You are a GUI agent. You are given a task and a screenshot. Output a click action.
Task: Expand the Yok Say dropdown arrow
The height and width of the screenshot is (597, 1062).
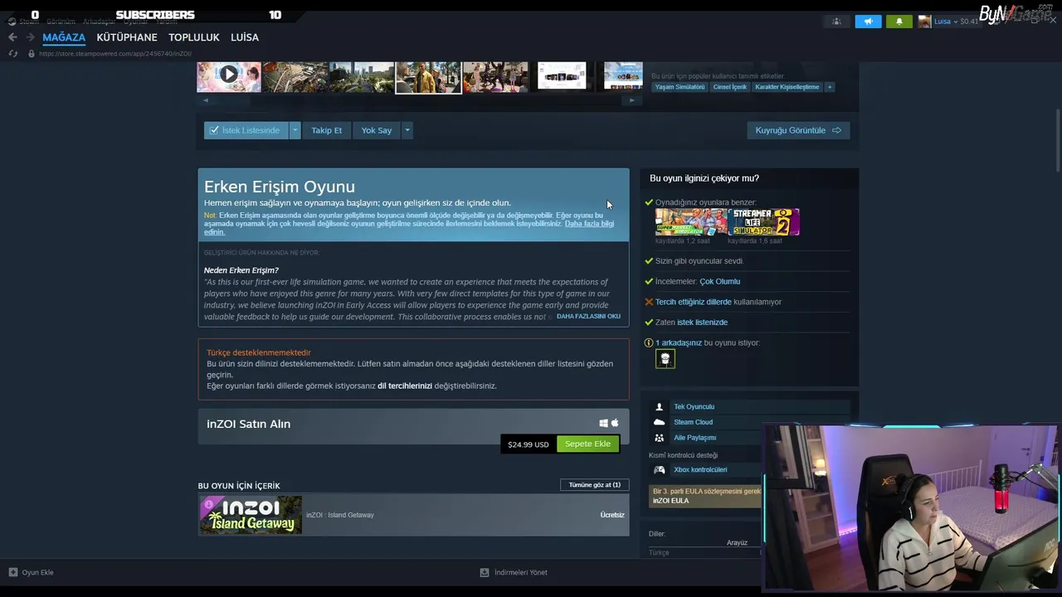coord(407,130)
